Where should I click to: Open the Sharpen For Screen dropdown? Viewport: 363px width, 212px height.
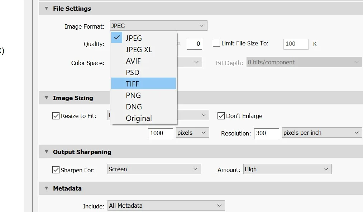coord(154,169)
